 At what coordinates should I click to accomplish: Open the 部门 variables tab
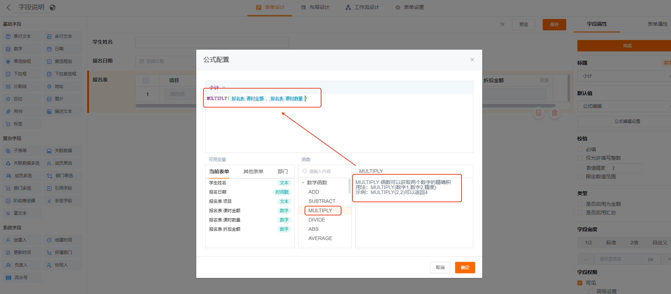tap(282, 171)
